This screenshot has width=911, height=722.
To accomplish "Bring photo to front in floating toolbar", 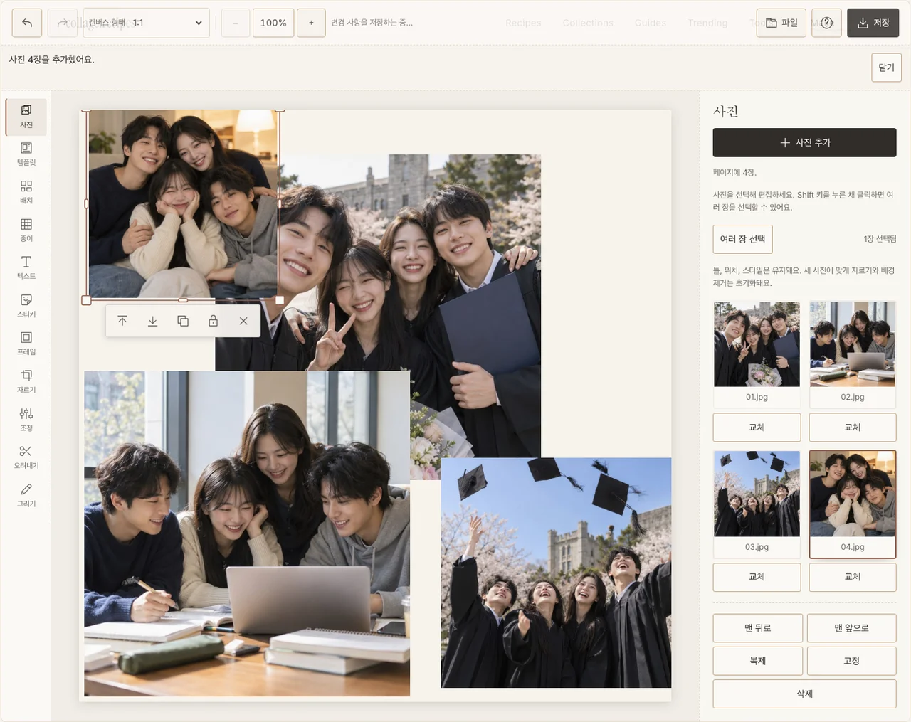I will coord(122,321).
